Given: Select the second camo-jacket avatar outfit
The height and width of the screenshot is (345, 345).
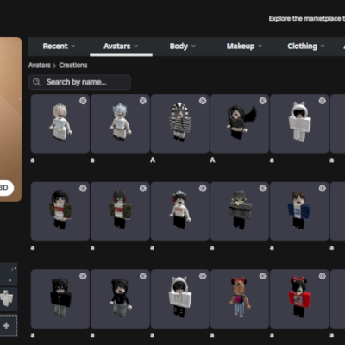Looking at the screenshot, I should pyautogui.click(x=120, y=211).
